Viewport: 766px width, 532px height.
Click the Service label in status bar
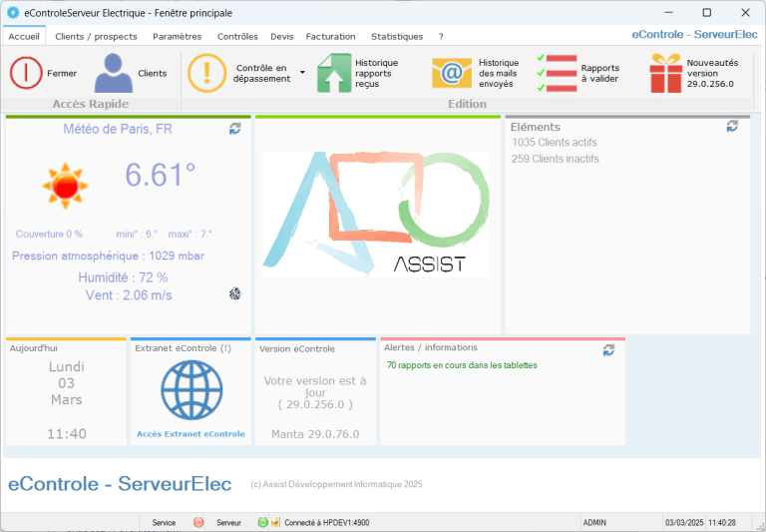click(164, 523)
